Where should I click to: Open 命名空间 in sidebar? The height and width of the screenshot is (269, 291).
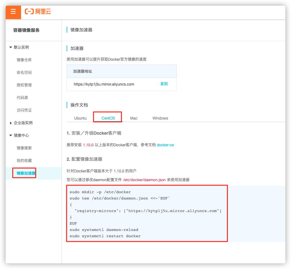coord(24,72)
